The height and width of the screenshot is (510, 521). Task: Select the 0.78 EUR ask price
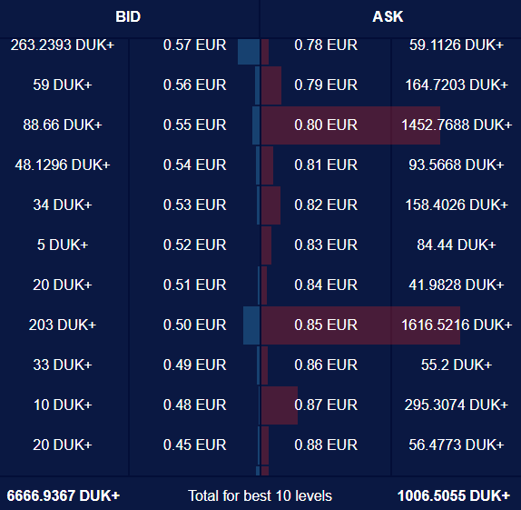click(x=326, y=45)
